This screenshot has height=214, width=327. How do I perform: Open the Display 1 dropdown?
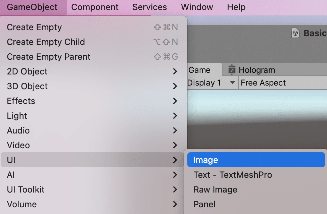coord(212,83)
